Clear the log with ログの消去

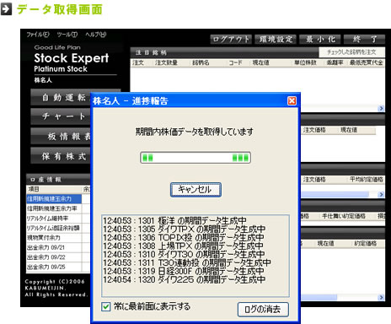click(x=263, y=310)
